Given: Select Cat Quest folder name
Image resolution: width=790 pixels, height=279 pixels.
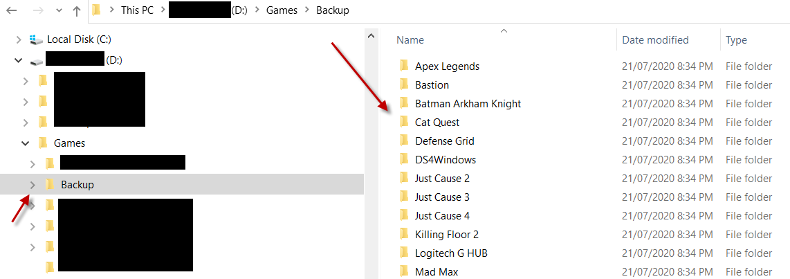Looking at the screenshot, I should pos(437,122).
